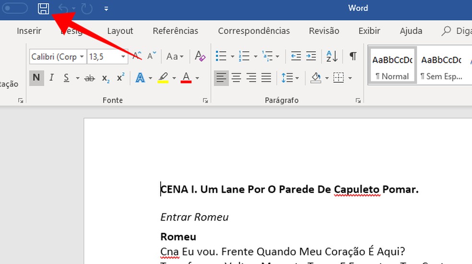Apply the Sem Espaçamento style
The height and width of the screenshot is (264, 472).
click(x=440, y=66)
